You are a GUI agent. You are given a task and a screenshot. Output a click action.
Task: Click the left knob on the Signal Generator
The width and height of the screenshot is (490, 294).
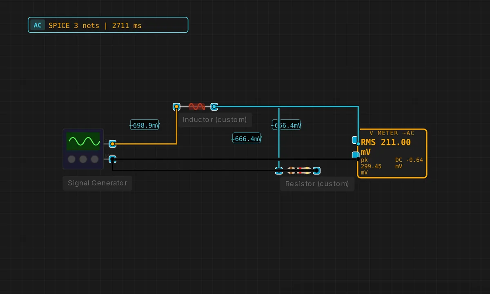pos(71,159)
